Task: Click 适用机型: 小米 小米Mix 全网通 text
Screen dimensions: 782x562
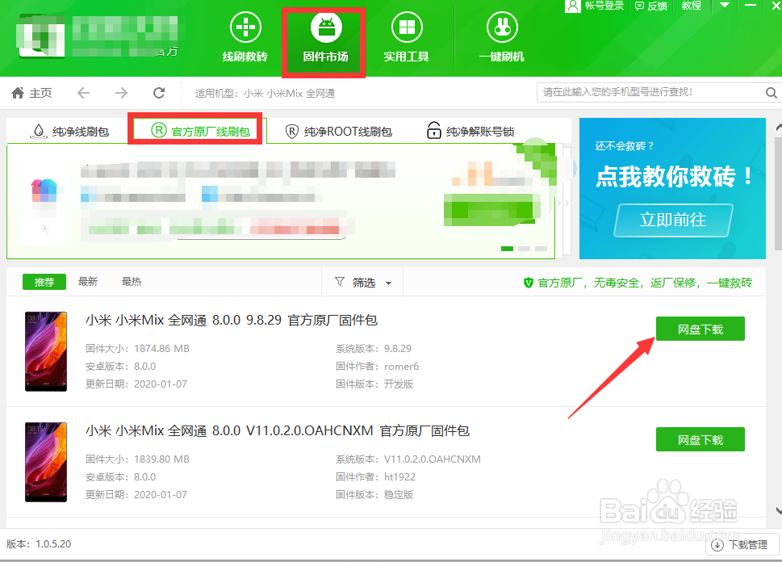Action: [265, 94]
